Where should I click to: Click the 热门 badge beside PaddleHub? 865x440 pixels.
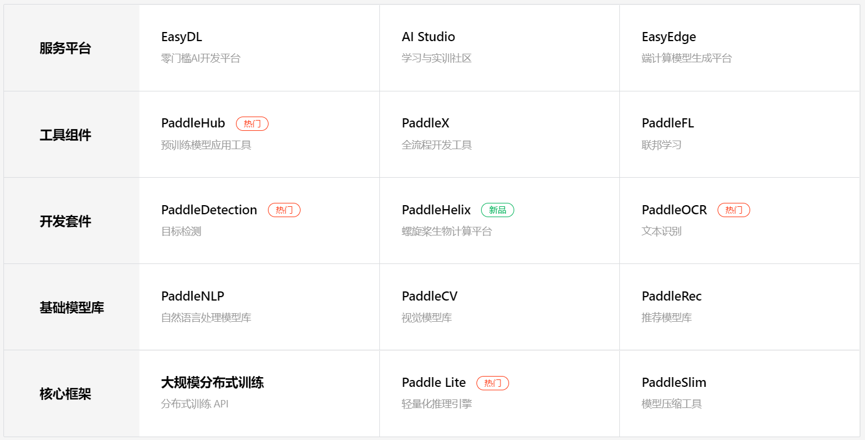pyautogui.click(x=252, y=123)
